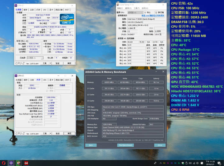Expand 工具 arrow in CPU-Z memory window
224x166 pixels.
(x=50, y=133)
